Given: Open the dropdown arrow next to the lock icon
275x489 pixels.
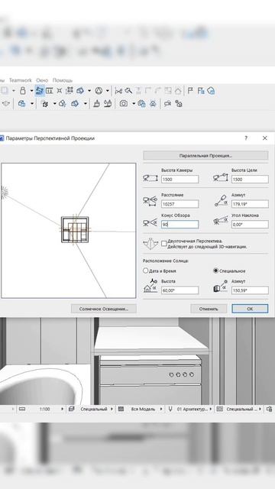Looking at the screenshot, I should click(31, 91).
